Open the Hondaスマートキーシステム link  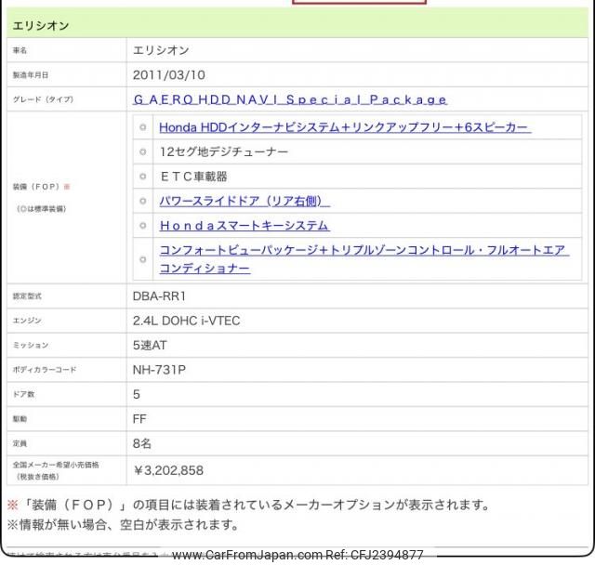[245, 226]
